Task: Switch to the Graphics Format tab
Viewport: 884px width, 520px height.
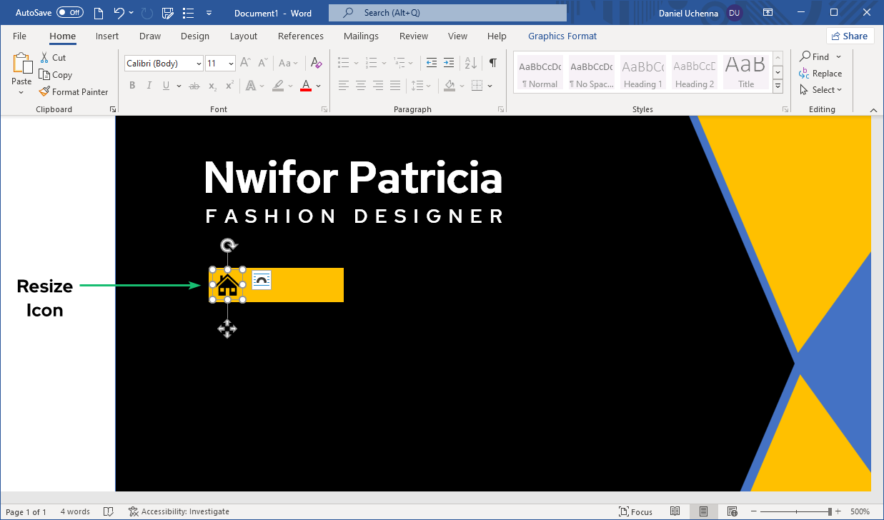Action: (x=562, y=36)
